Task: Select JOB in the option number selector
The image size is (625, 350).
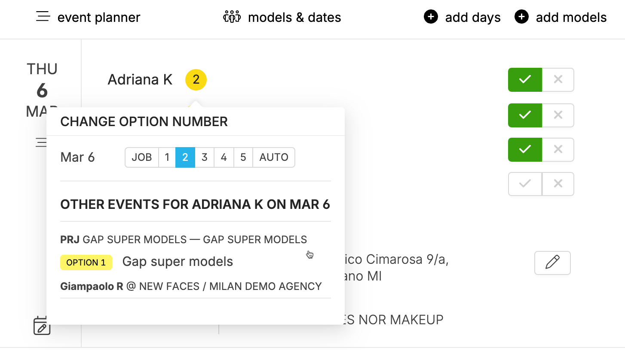Action: (x=142, y=157)
